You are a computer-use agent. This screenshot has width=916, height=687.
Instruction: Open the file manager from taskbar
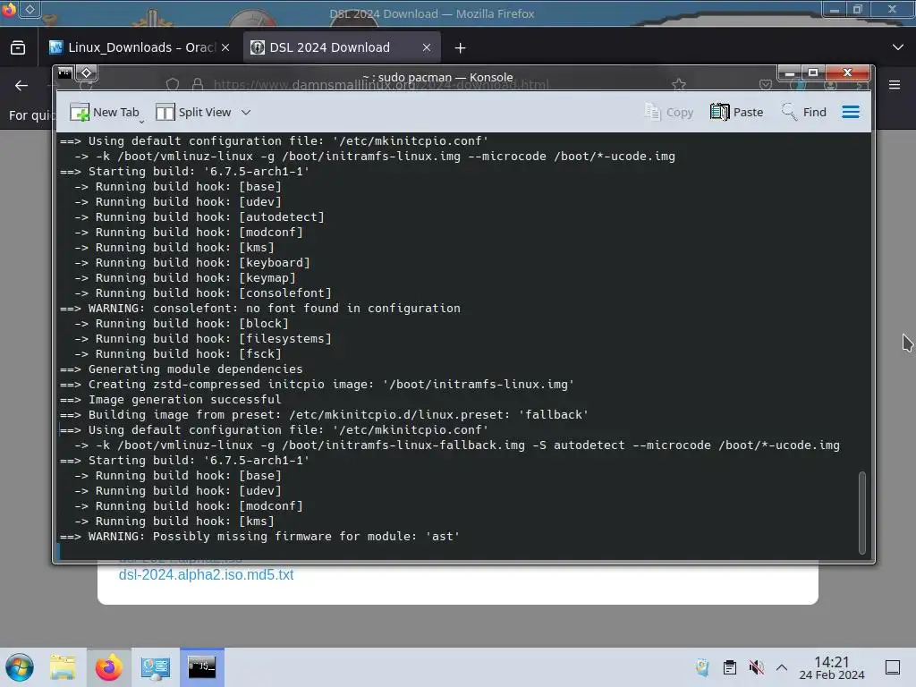coord(63,667)
